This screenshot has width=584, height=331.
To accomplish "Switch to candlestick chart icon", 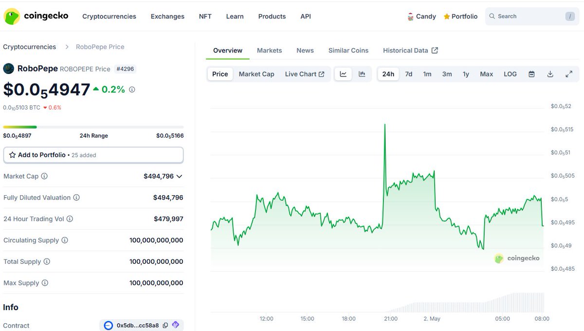I will 362,74.
